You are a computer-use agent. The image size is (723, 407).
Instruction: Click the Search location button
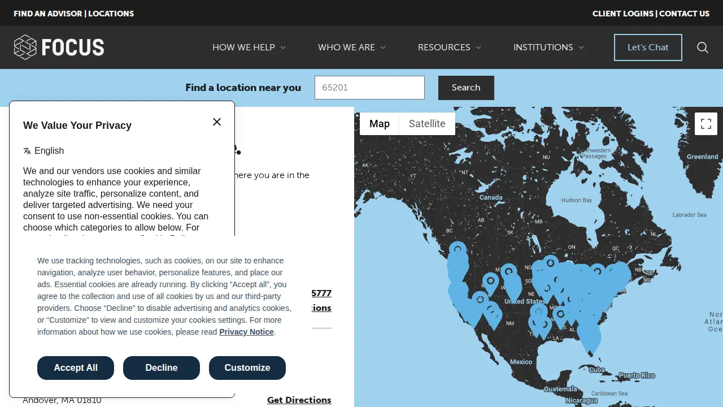pos(466,88)
